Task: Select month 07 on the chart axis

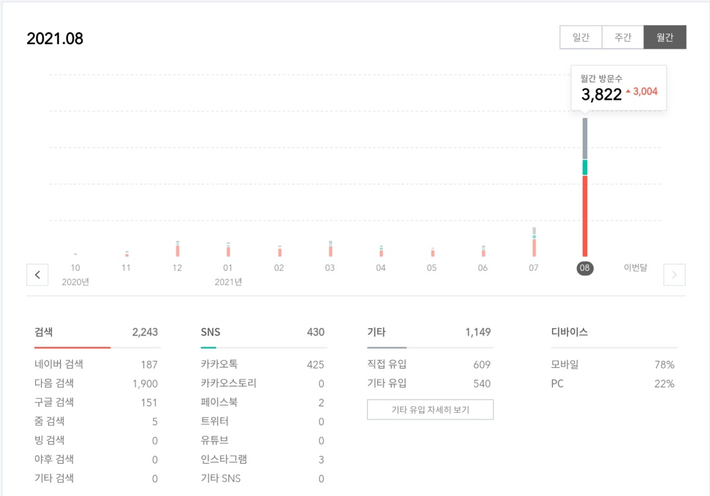Action: [534, 267]
